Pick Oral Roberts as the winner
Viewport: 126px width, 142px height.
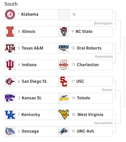click(x=86, y=48)
